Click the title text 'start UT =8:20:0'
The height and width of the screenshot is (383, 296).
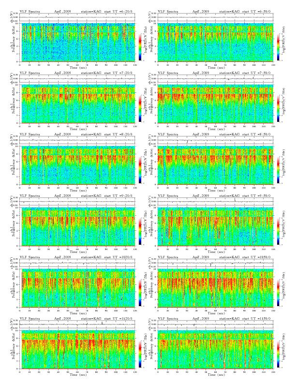(x=118, y=134)
